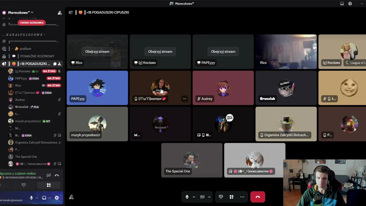The height and width of the screenshot is (206, 366).
Task: Focus Rico's webcam video tile
Action: tap(286, 52)
